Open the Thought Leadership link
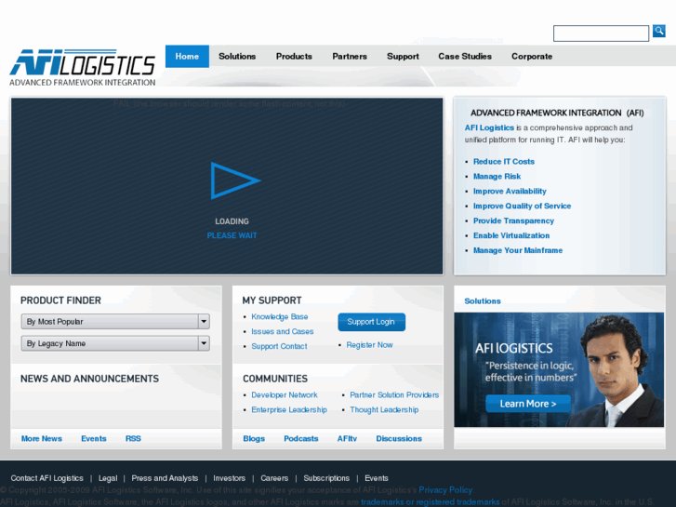 [384, 409]
